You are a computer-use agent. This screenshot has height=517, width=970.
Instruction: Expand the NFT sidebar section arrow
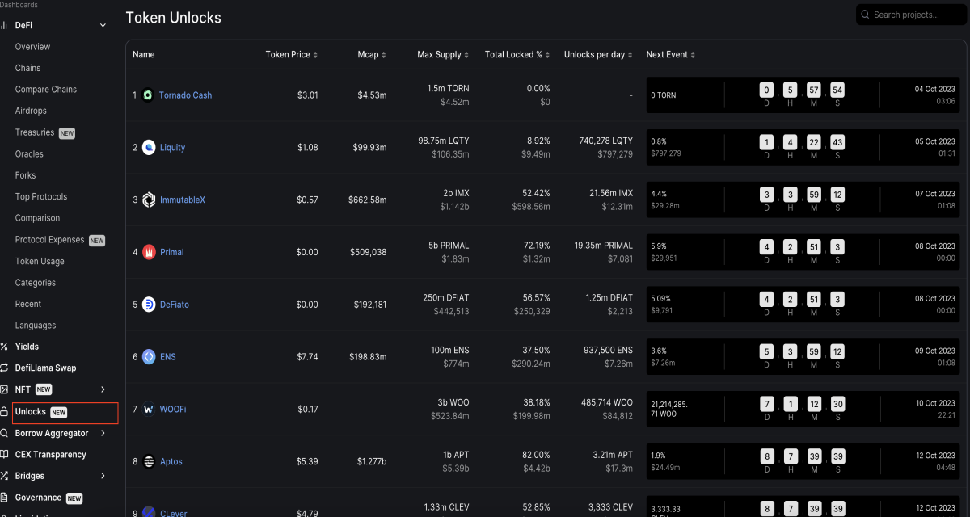[103, 389]
